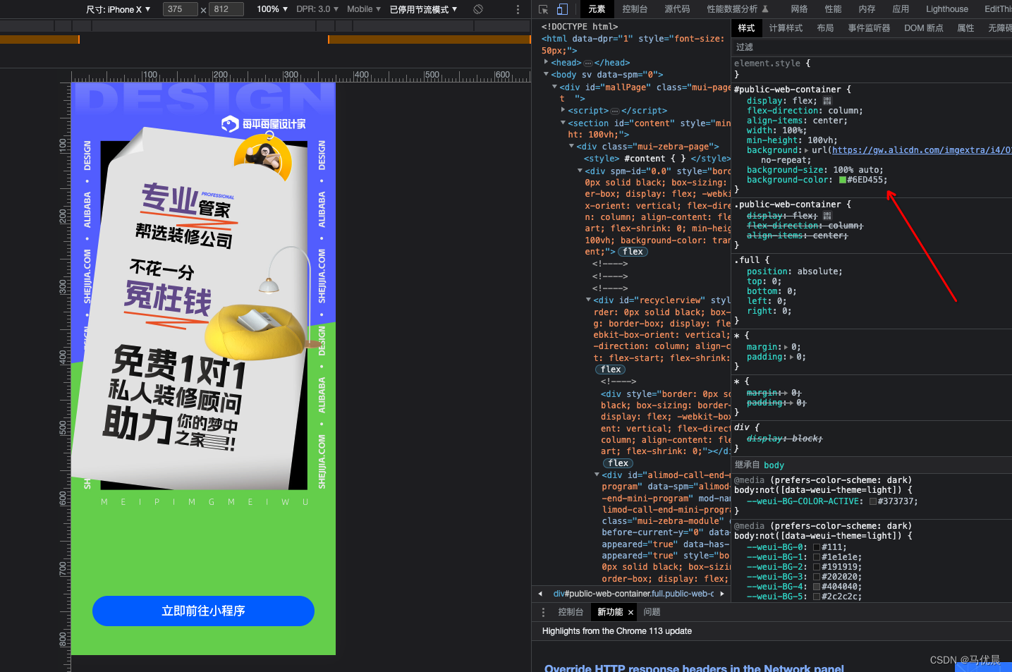Click the breadcrumb left scroll arrow
Screen dimensions: 1012x672
click(540, 594)
